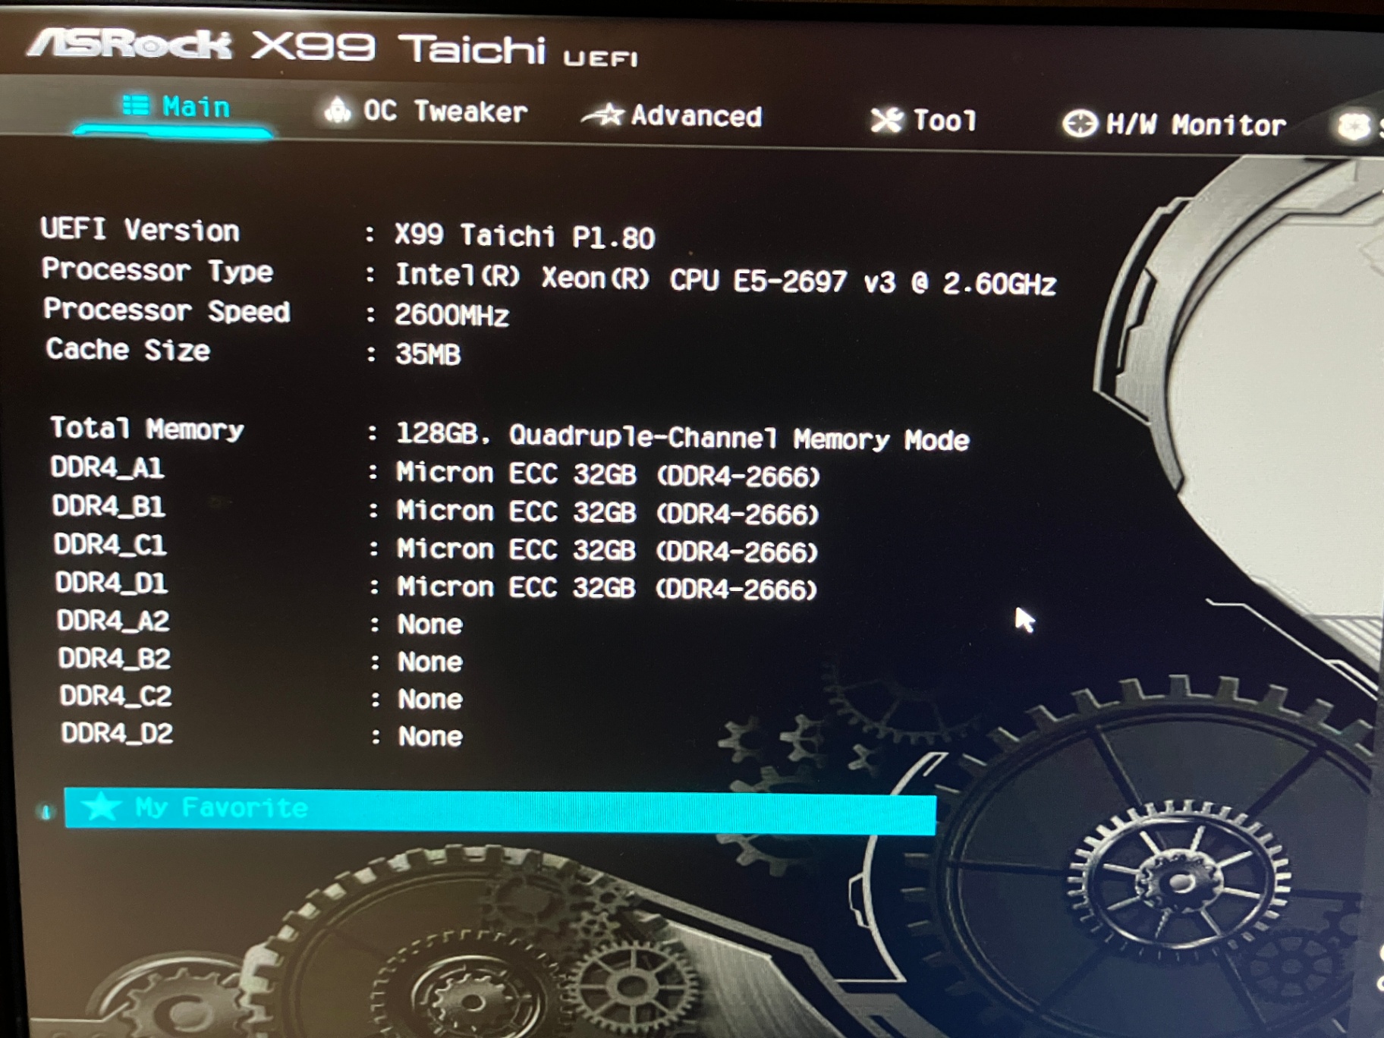Click the star icon in My Favorite

pyautogui.click(x=101, y=806)
